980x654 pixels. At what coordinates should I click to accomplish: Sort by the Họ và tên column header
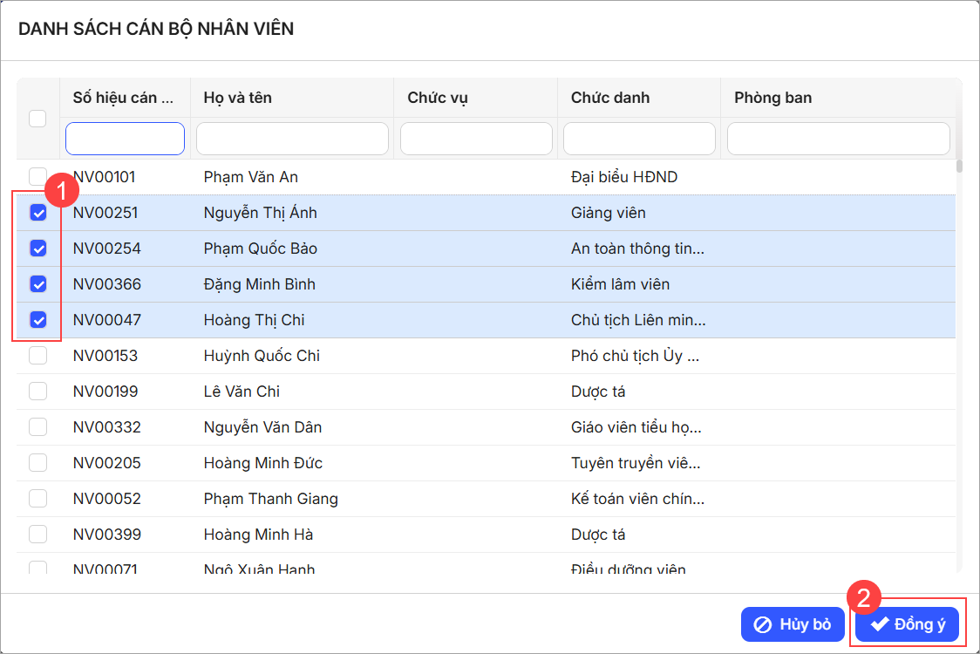coord(237,98)
